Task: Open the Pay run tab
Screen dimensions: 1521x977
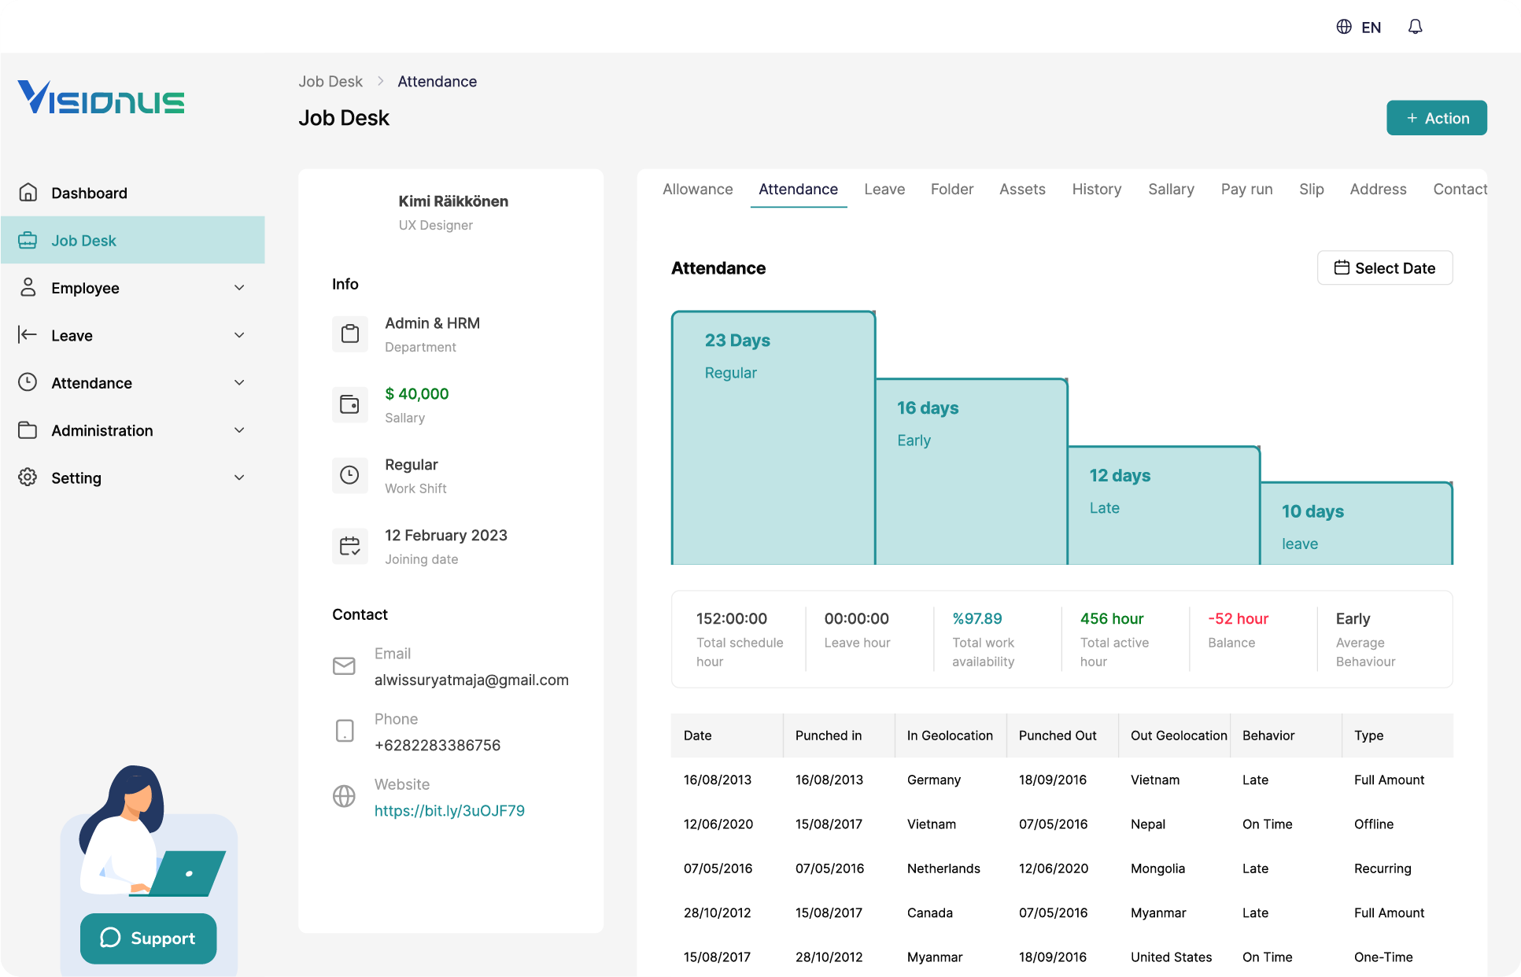Action: point(1246,189)
